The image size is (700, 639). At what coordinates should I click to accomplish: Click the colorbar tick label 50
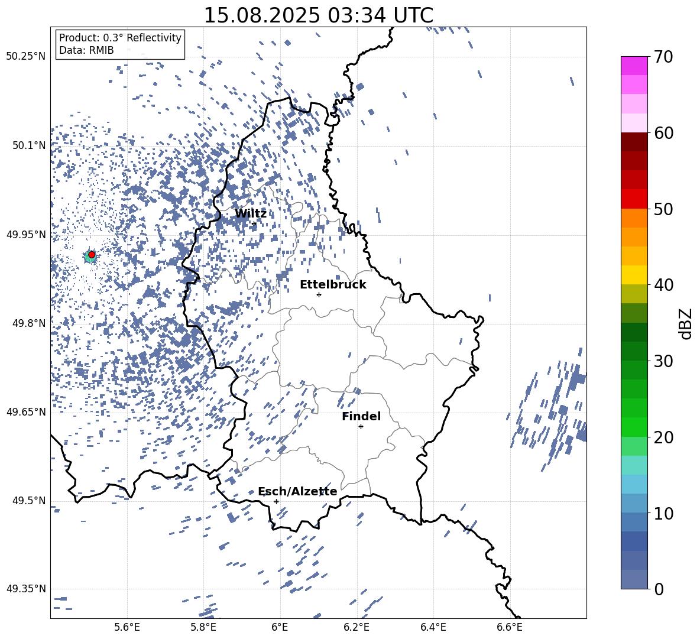[663, 209]
